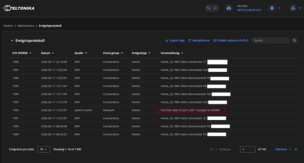Click the Aktualisieren refresh button
This screenshot has width=304, height=163.
coord(199,41)
